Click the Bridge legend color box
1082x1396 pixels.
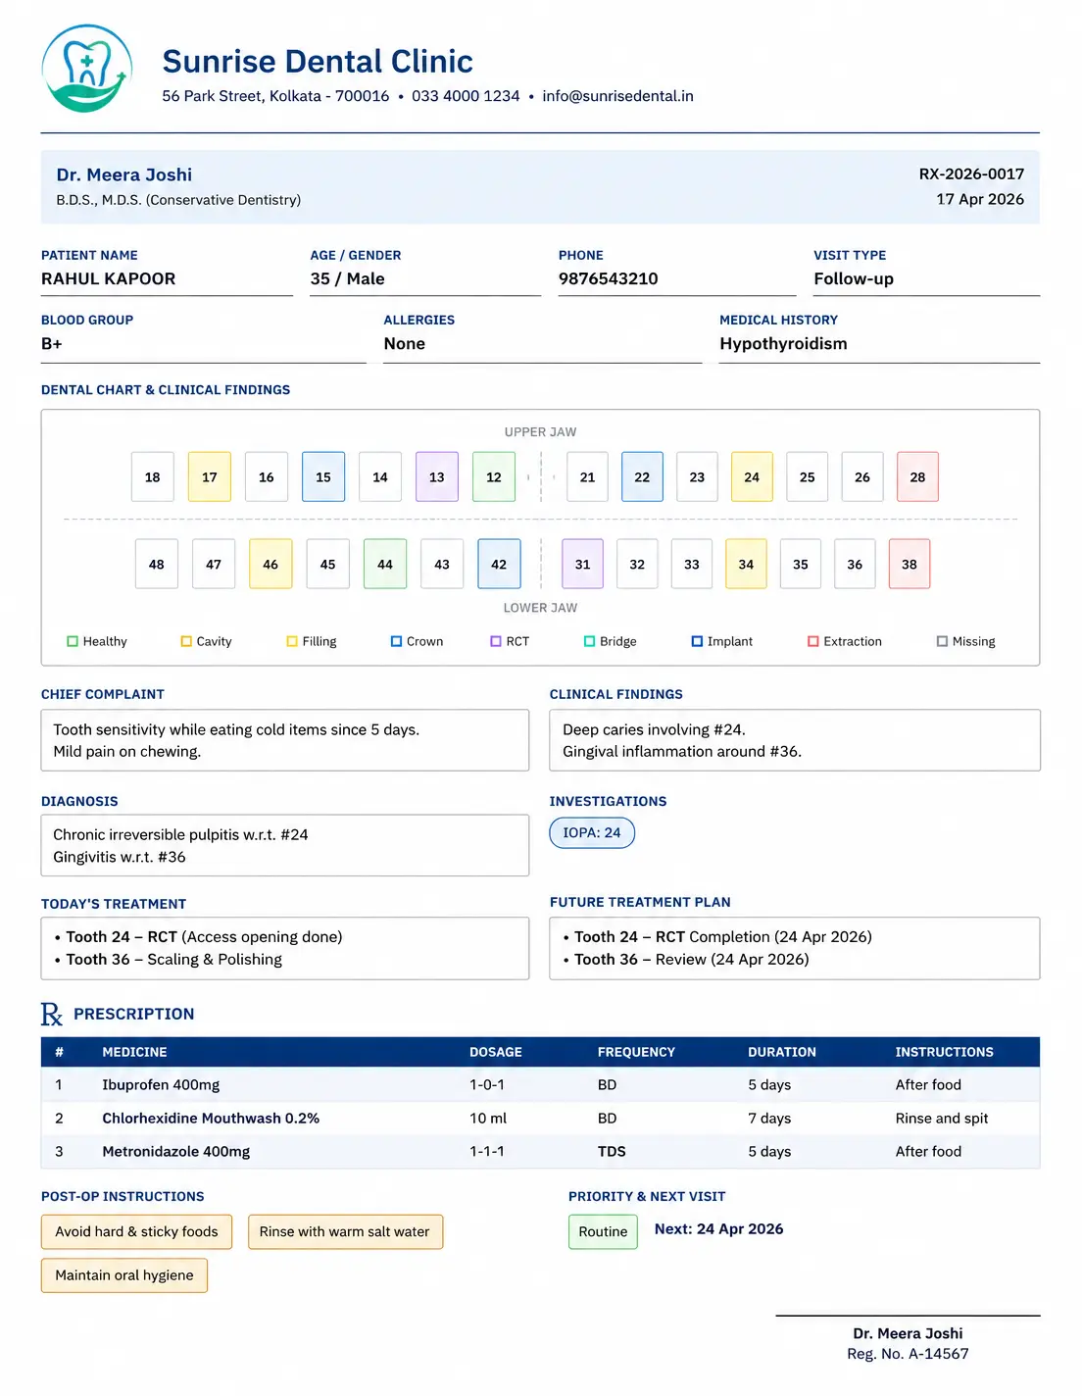(x=590, y=641)
